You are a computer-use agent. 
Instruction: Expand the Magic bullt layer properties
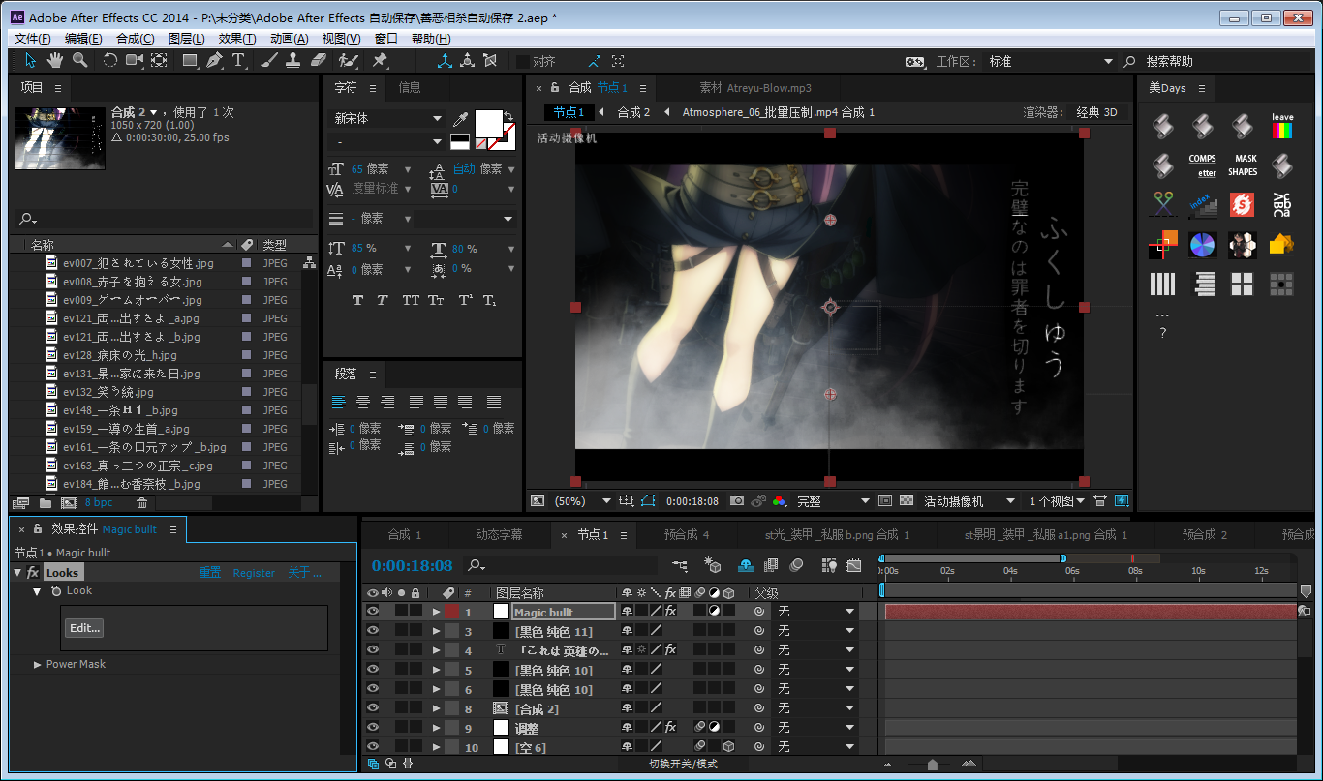pyautogui.click(x=436, y=612)
